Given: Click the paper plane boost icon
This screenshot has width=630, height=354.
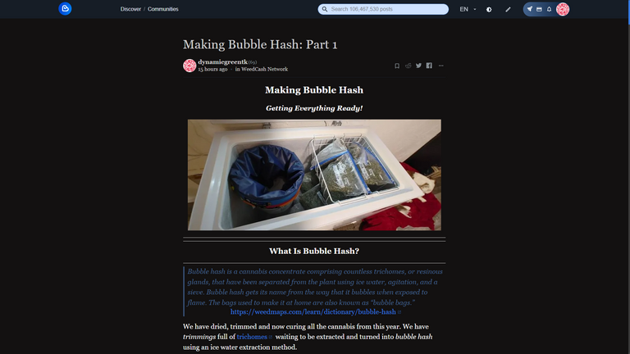Looking at the screenshot, I should tap(530, 9).
